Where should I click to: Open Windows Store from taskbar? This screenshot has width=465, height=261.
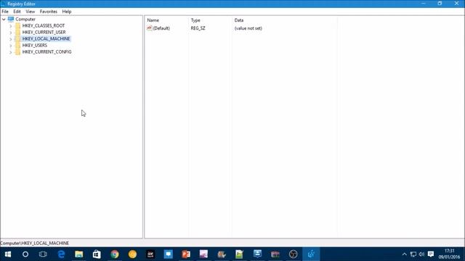97,254
